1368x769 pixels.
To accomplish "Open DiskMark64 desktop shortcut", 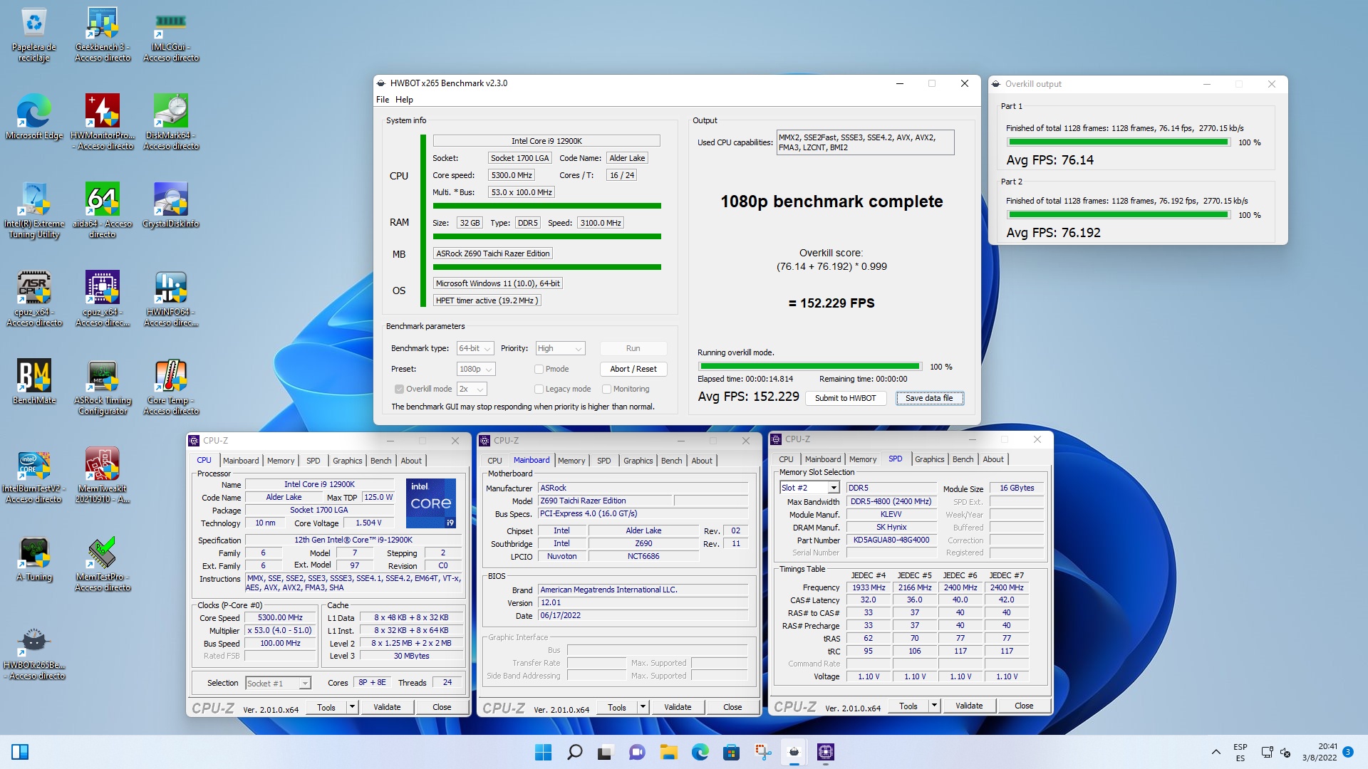I will [x=171, y=122].
